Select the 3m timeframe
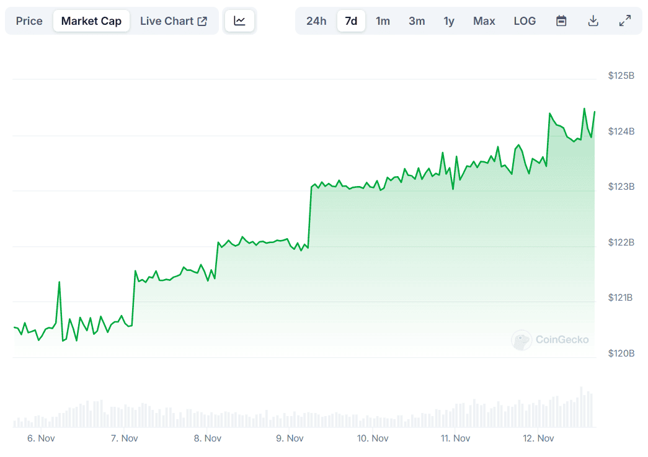This screenshot has height=457, width=648. click(417, 20)
